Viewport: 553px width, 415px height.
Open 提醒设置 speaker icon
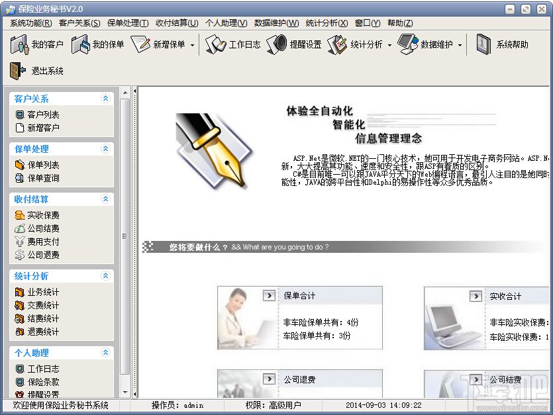click(x=277, y=44)
